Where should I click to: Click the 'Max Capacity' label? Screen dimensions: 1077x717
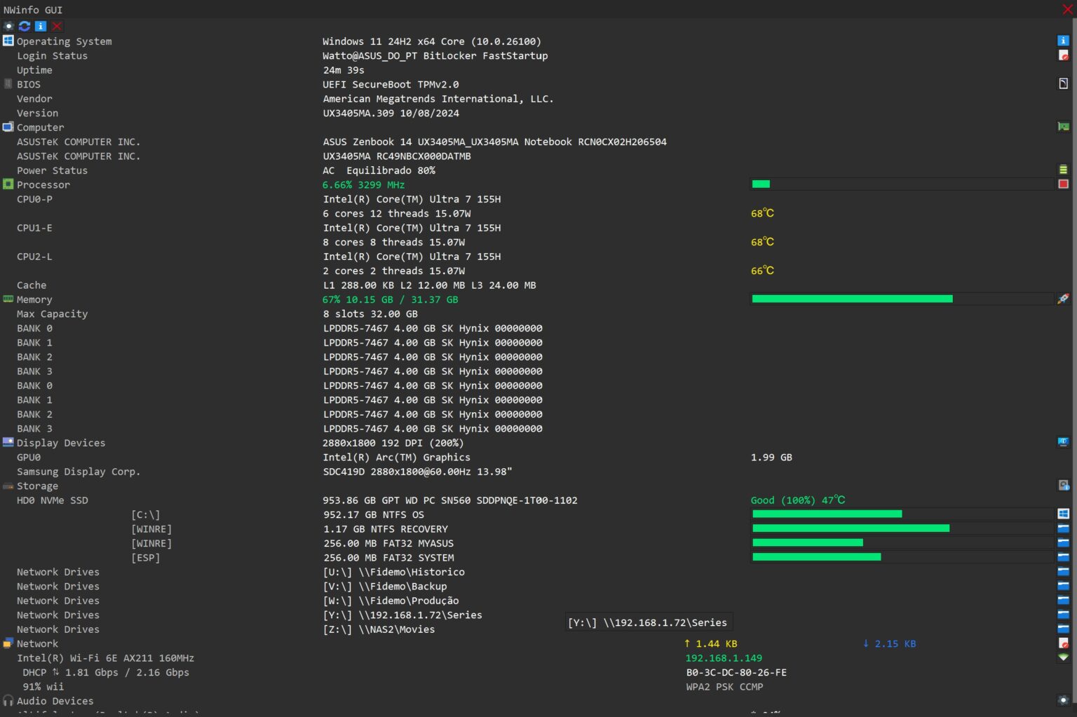pyautogui.click(x=52, y=314)
